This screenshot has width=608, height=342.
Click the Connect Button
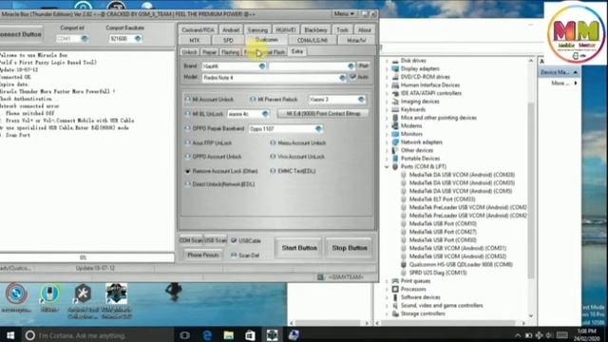(21, 34)
